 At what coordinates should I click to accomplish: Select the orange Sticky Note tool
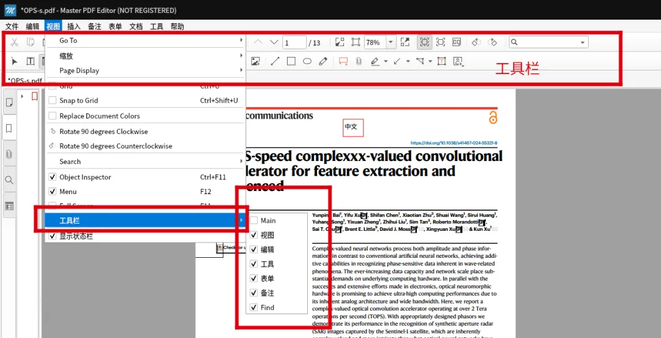tap(343, 62)
